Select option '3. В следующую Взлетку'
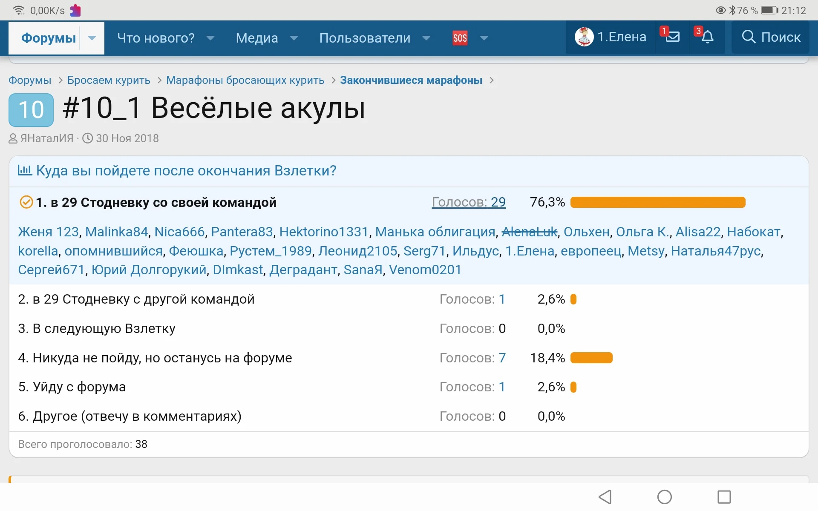 pyautogui.click(x=96, y=328)
